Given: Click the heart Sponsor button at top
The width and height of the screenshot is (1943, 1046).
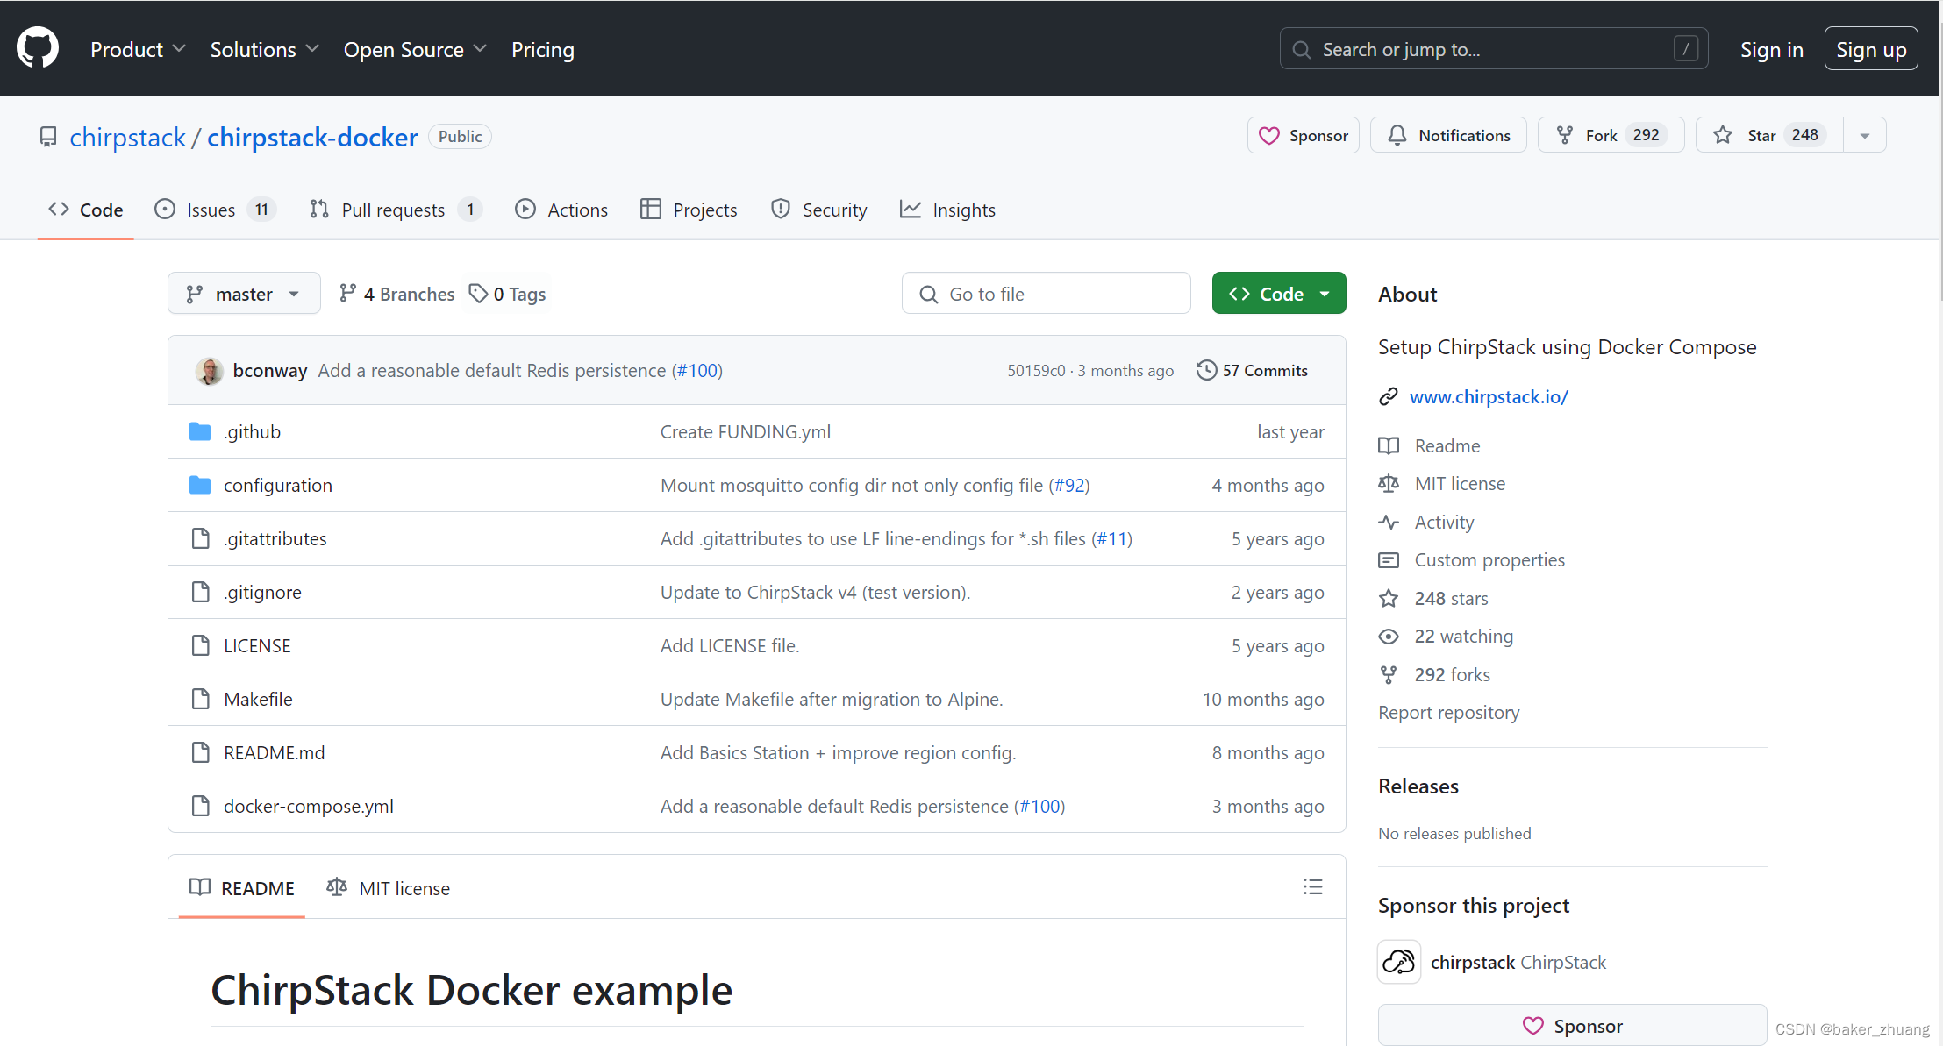Looking at the screenshot, I should point(1304,135).
